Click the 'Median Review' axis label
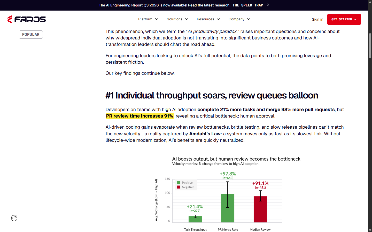The height and width of the screenshot is (232, 372). (260, 230)
